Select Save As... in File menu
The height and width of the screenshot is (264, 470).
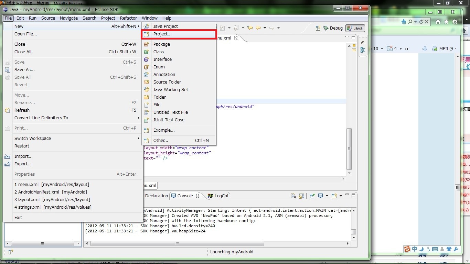click(73, 69)
